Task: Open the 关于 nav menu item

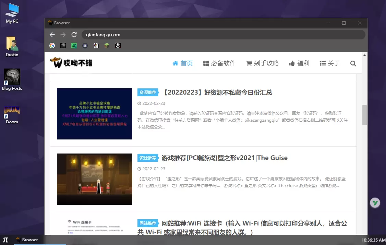Action: click(x=330, y=63)
